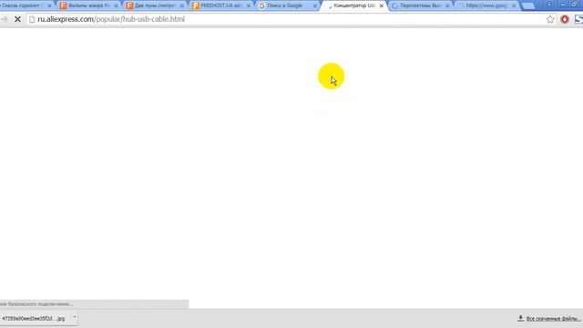
Task: View the page info icon in address bar
Action: [x=32, y=19]
